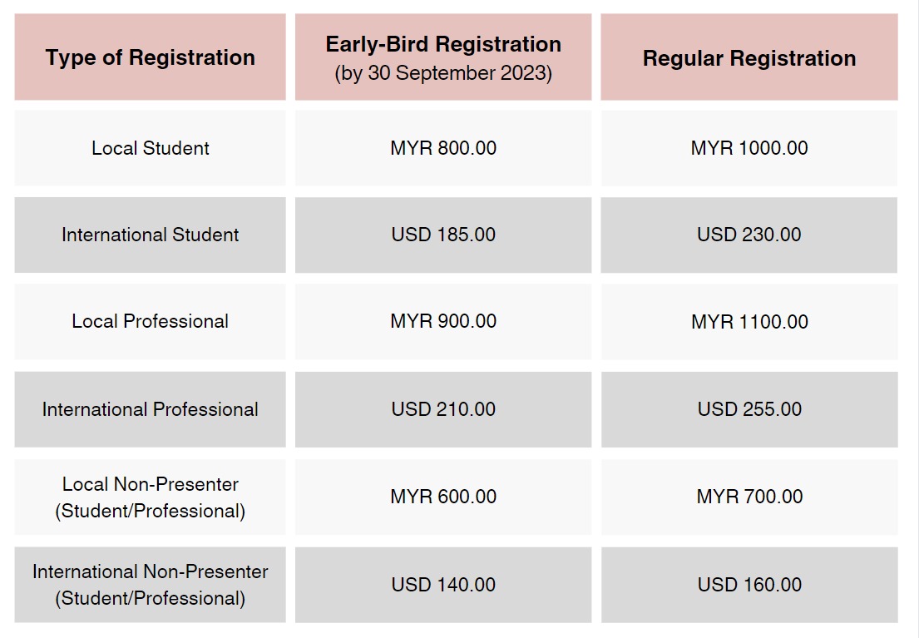
Task: Click the USD 160.00 price cell
Action: pyautogui.click(x=749, y=585)
